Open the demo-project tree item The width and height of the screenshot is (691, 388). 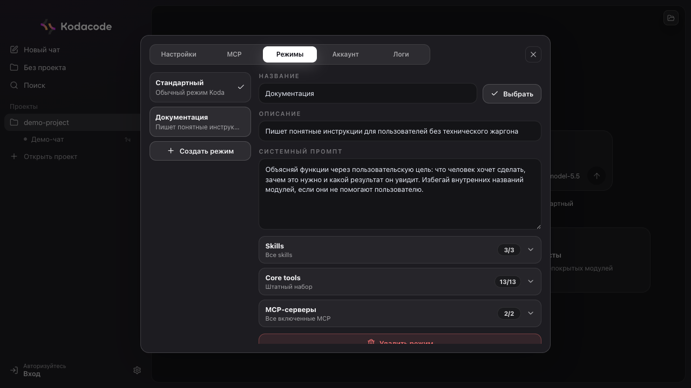73,122
